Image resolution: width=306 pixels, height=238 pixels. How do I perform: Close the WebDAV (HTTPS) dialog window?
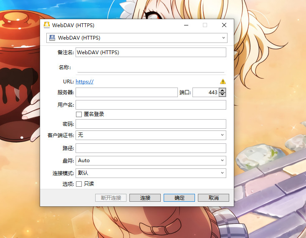click(224, 25)
